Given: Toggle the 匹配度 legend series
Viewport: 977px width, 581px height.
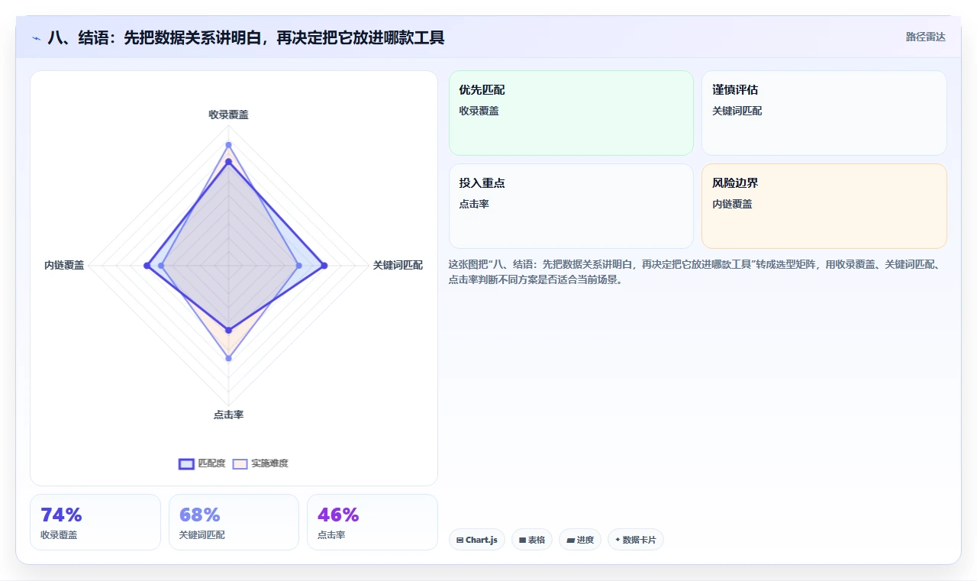Looking at the screenshot, I should click(x=202, y=463).
